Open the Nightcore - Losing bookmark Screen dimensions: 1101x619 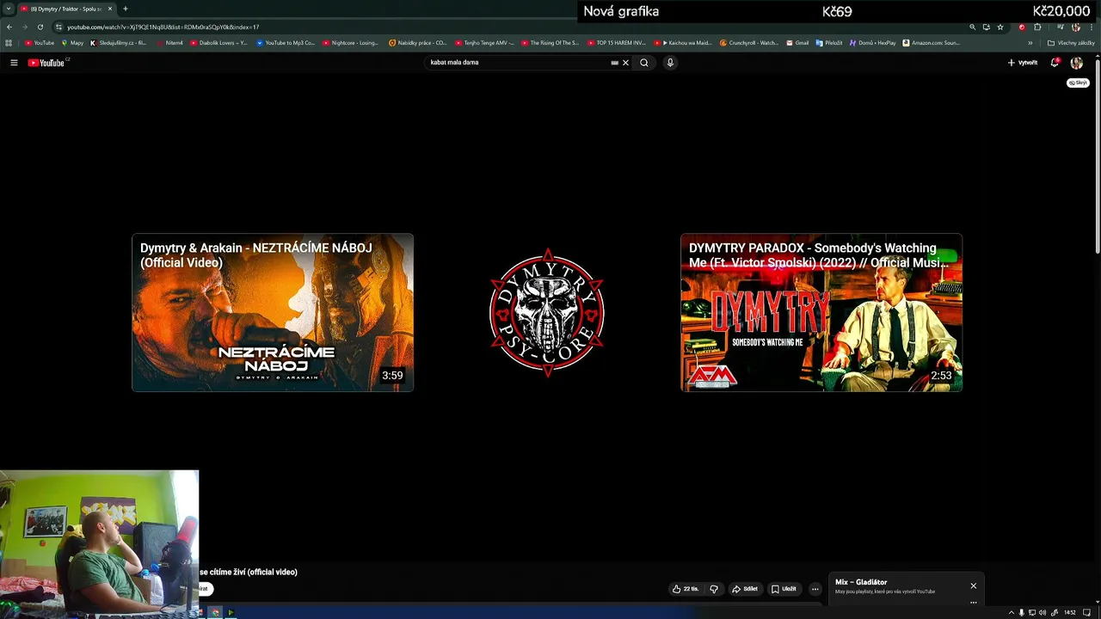(x=351, y=43)
